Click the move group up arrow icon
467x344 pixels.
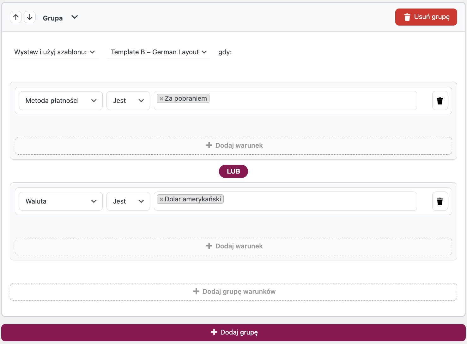[16, 17]
